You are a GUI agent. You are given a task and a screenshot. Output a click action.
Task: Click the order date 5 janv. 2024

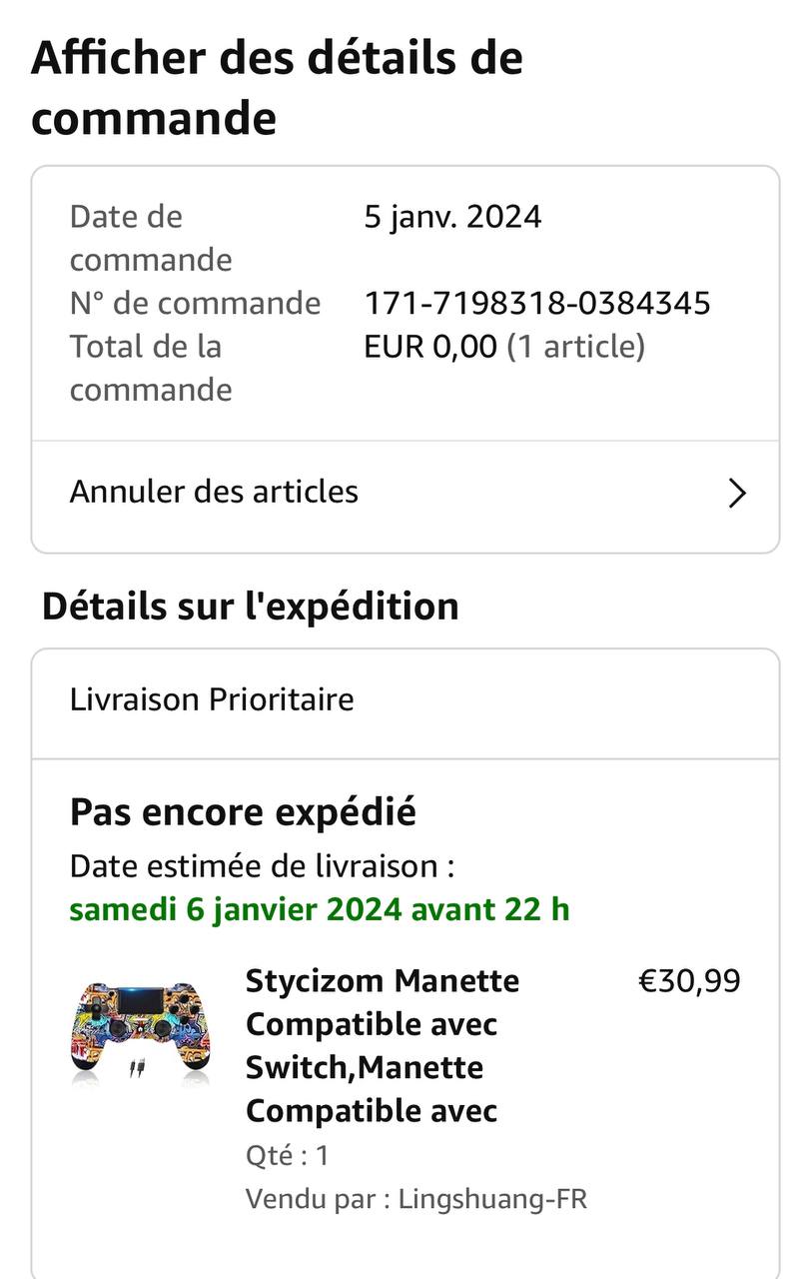tap(452, 217)
